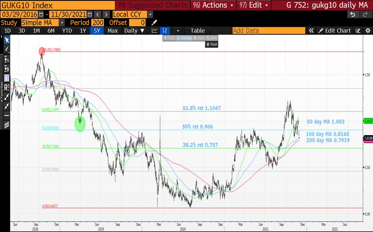
Task: Toggle the Zoom mode button
Action: [212, 38]
